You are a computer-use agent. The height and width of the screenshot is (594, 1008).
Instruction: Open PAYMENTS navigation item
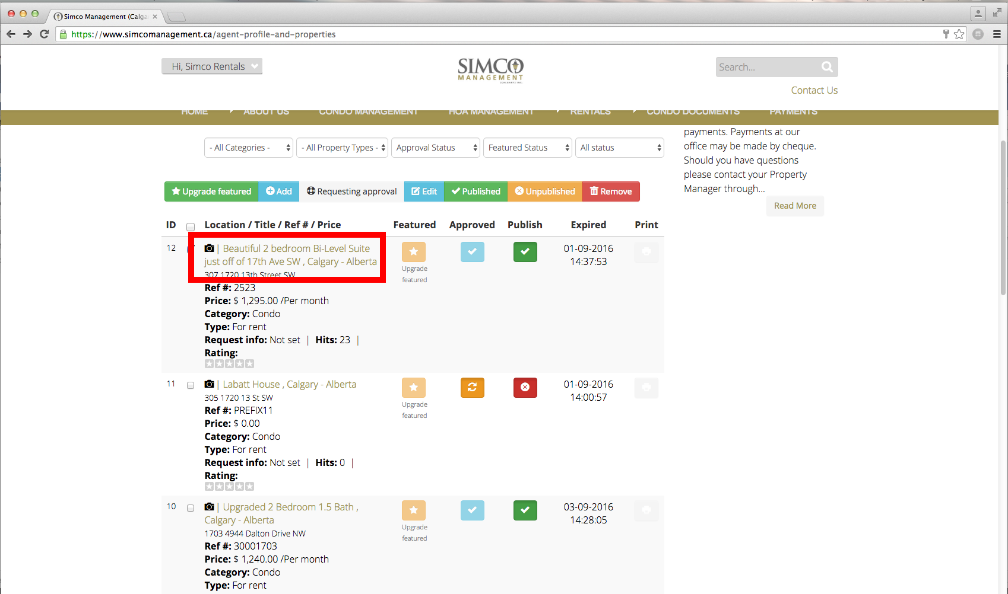(x=794, y=112)
